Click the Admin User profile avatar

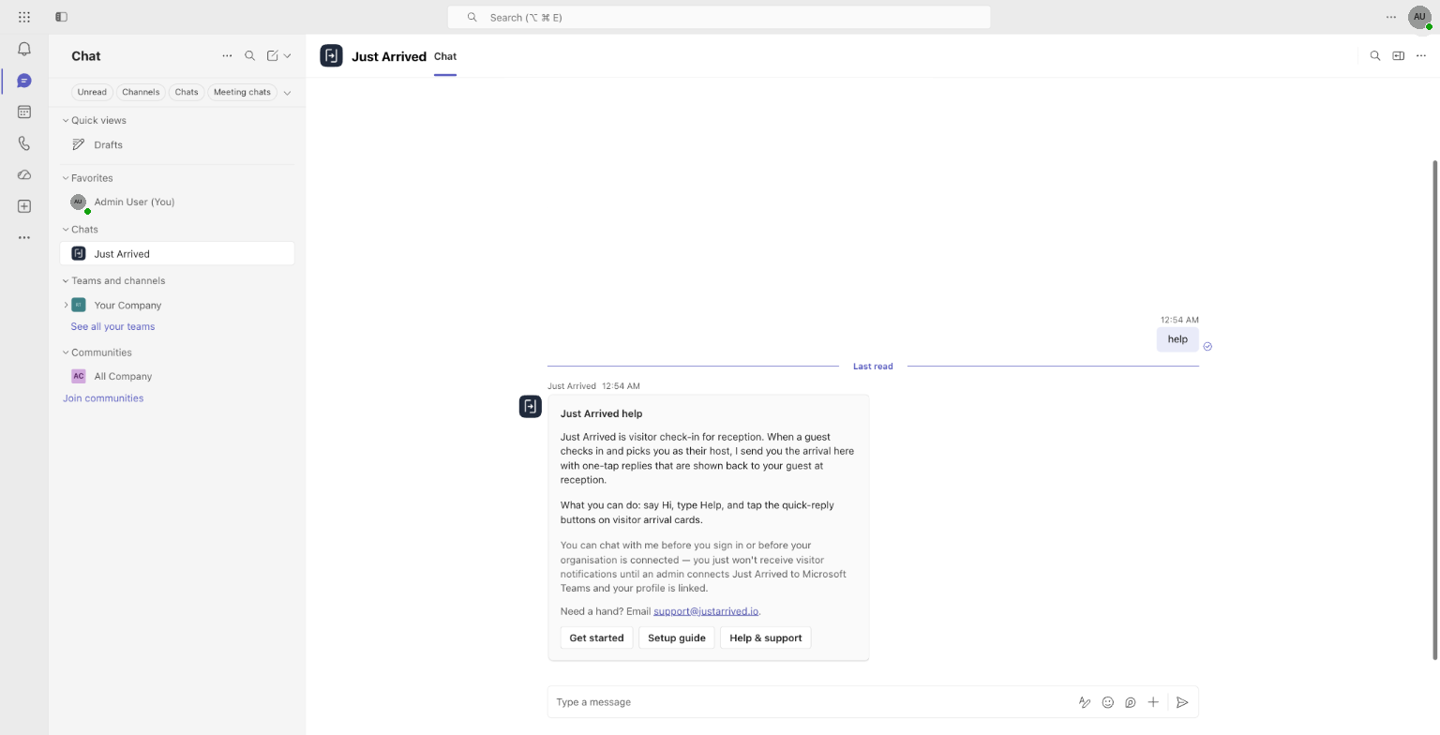(1419, 17)
